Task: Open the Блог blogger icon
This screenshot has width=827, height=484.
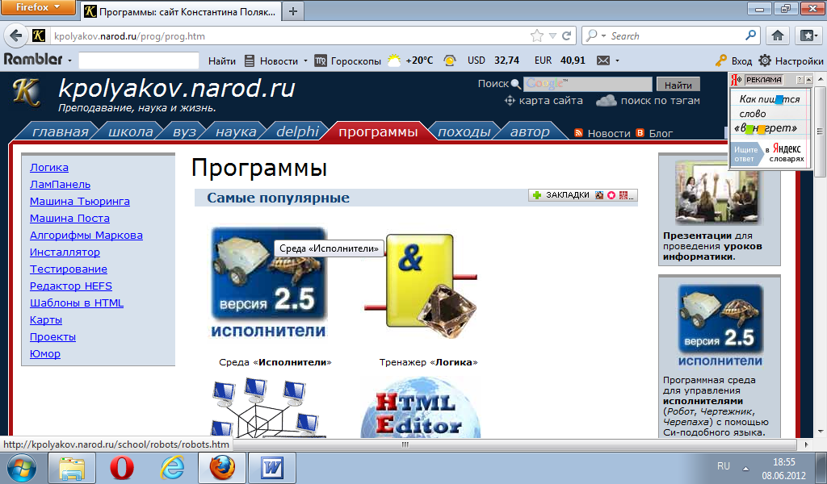Action: [640, 133]
